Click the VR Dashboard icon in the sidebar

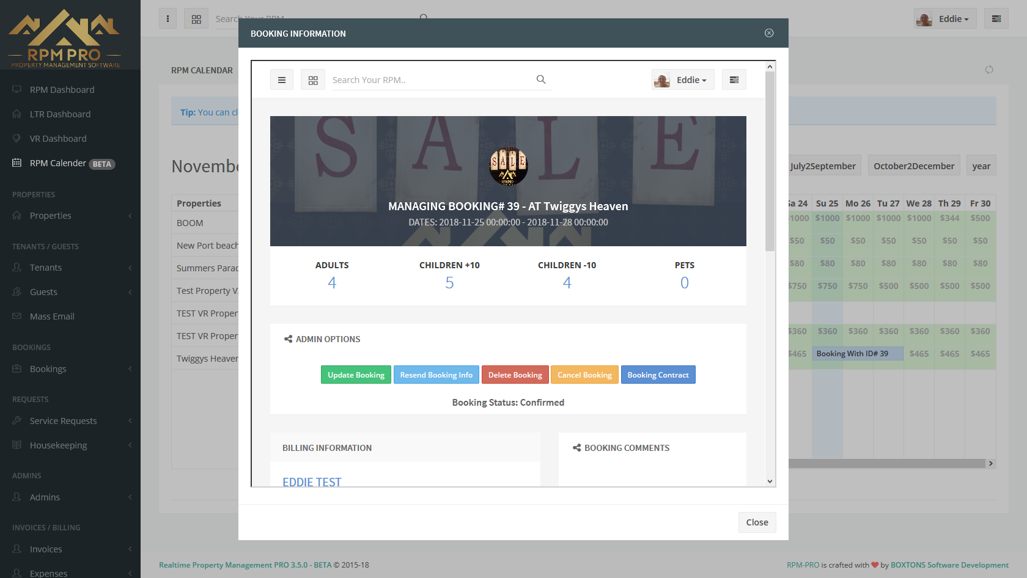coord(17,139)
